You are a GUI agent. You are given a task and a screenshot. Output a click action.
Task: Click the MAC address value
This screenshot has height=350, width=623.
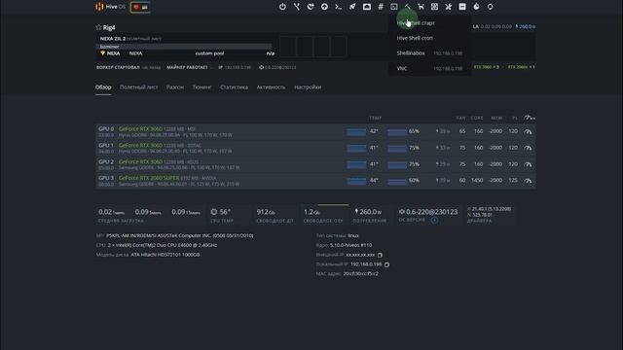360,274
